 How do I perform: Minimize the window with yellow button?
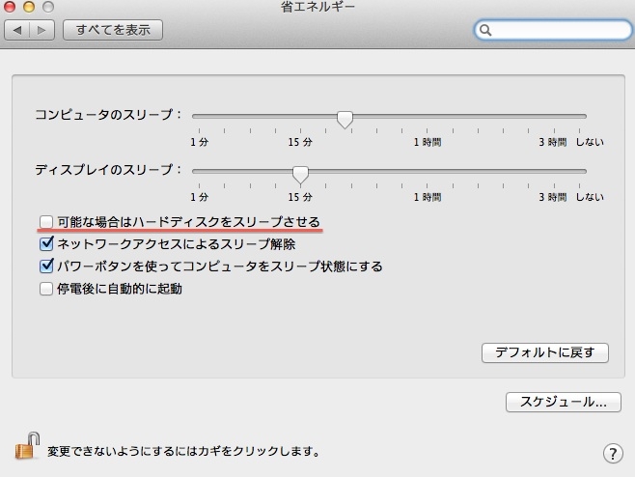29,6
